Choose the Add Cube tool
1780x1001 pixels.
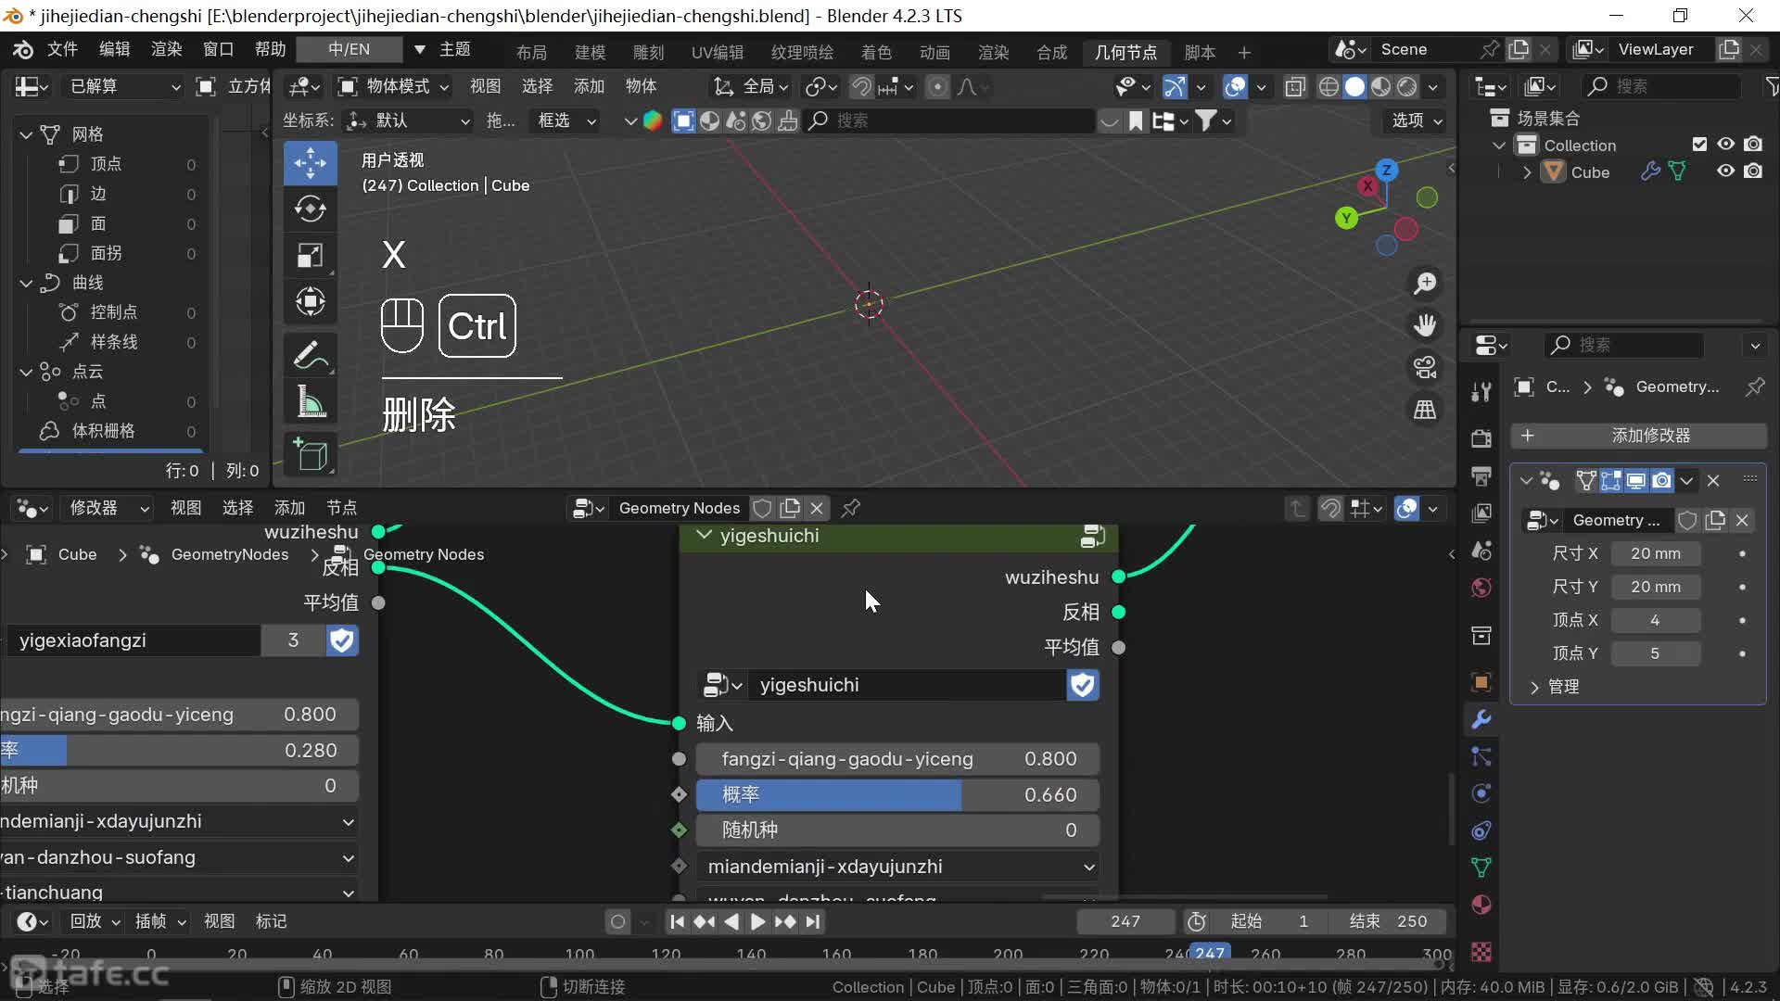point(310,455)
